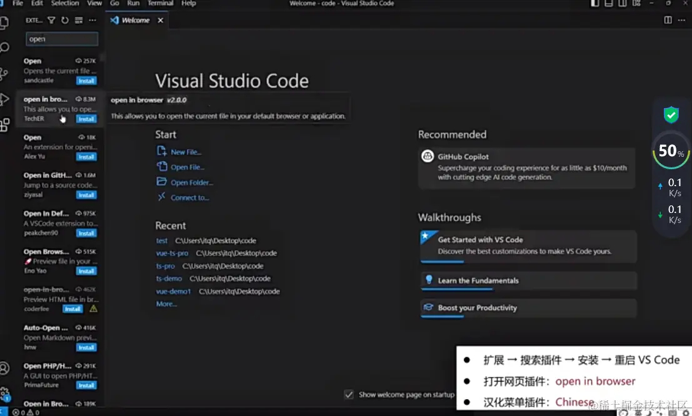
Task: Install the Open extension by Alex Yu
Action: 86,157
